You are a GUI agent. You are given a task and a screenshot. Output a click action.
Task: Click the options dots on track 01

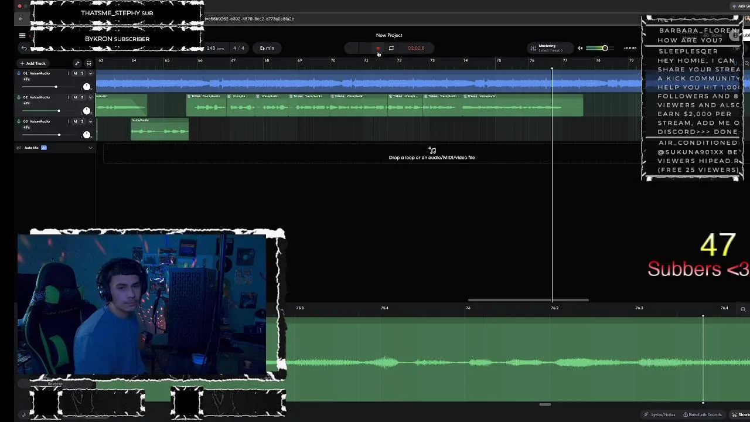click(69, 73)
